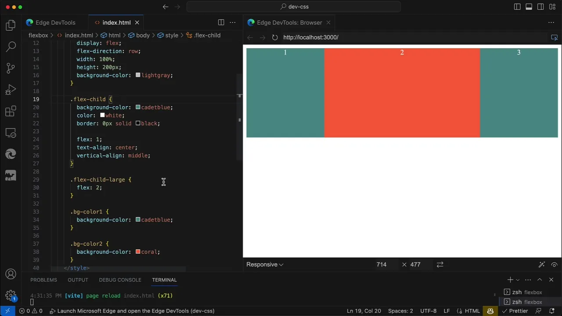The image size is (562, 316).
Task: Open the Search view in the activity bar
Action: [11, 46]
